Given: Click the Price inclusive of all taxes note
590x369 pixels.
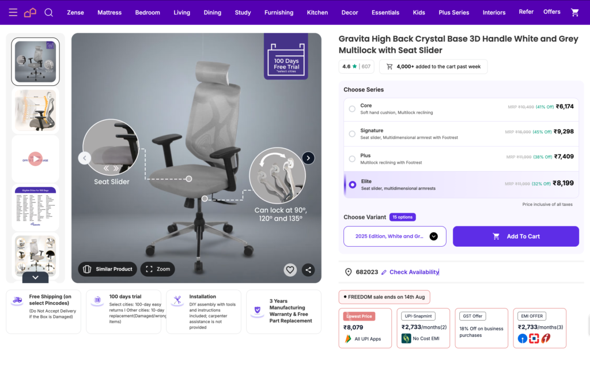Looking at the screenshot, I should point(547,205).
